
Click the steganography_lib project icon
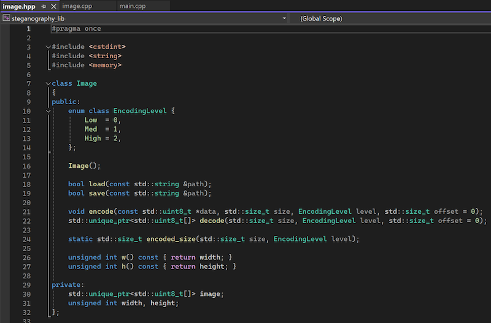6,18
